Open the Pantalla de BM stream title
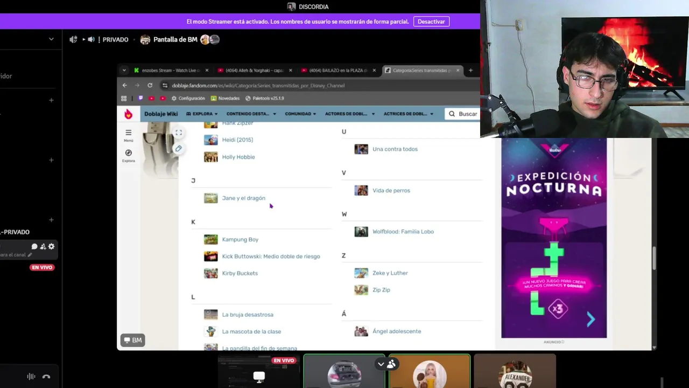Image resolution: width=689 pixels, height=388 pixels. click(175, 39)
